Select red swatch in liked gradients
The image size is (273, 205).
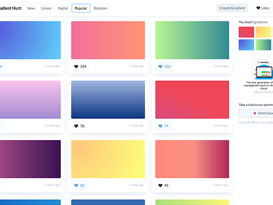point(246,32)
